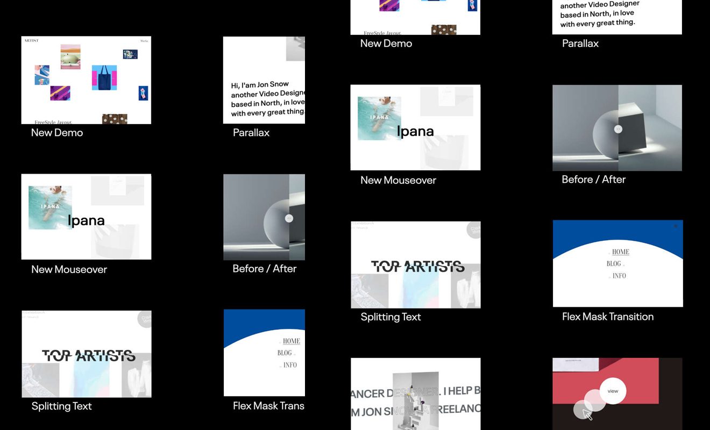Open the narrow Parallax thumbnail in the left-hand grid
710x430 pixels.
264,80
